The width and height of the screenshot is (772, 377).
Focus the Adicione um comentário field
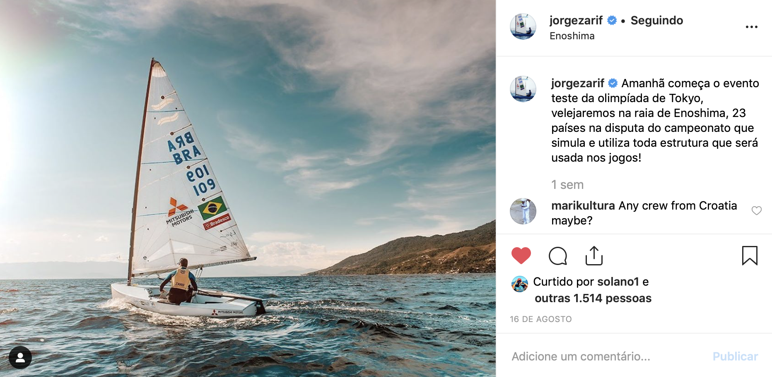[x=608, y=356]
